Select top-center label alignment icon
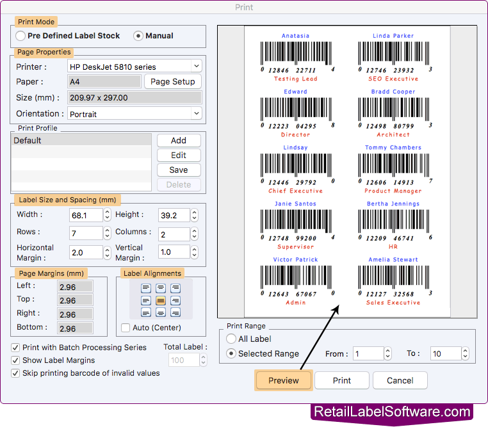The image size is (488, 427). click(x=161, y=288)
